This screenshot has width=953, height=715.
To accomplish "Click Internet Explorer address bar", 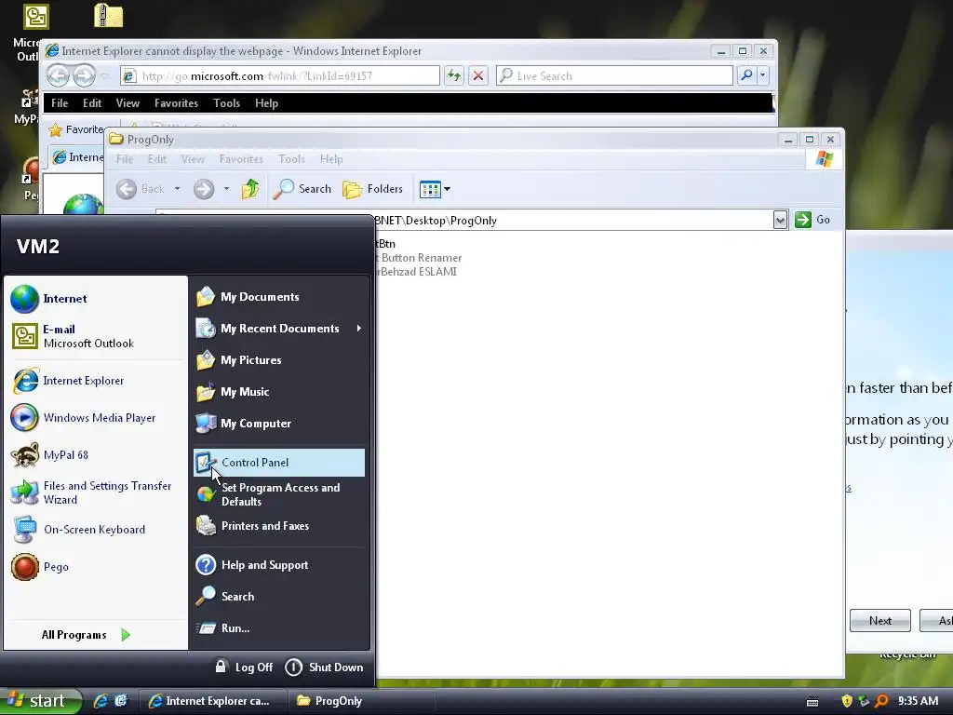I will point(280,76).
